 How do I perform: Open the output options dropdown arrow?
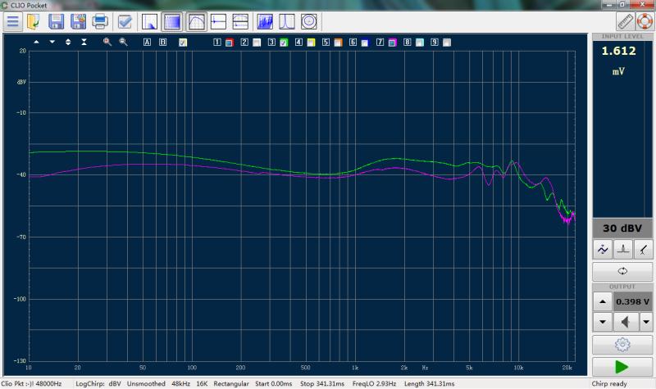click(x=646, y=322)
